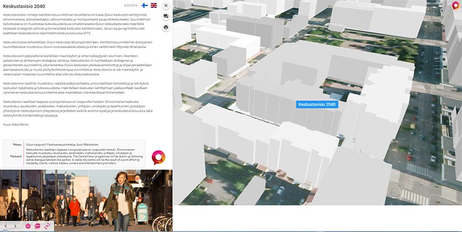Screen dimensions: 462x232
Task: Close the Keskustavisio 2040 info panel
Action: pos(166,5)
